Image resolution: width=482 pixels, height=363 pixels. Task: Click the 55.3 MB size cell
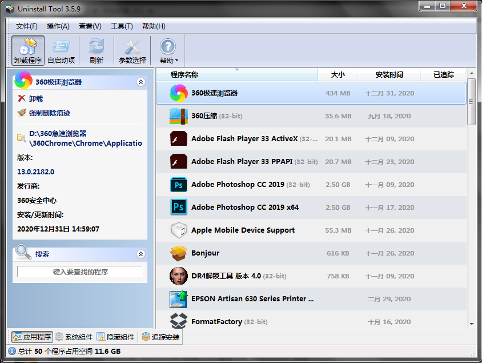(338, 230)
